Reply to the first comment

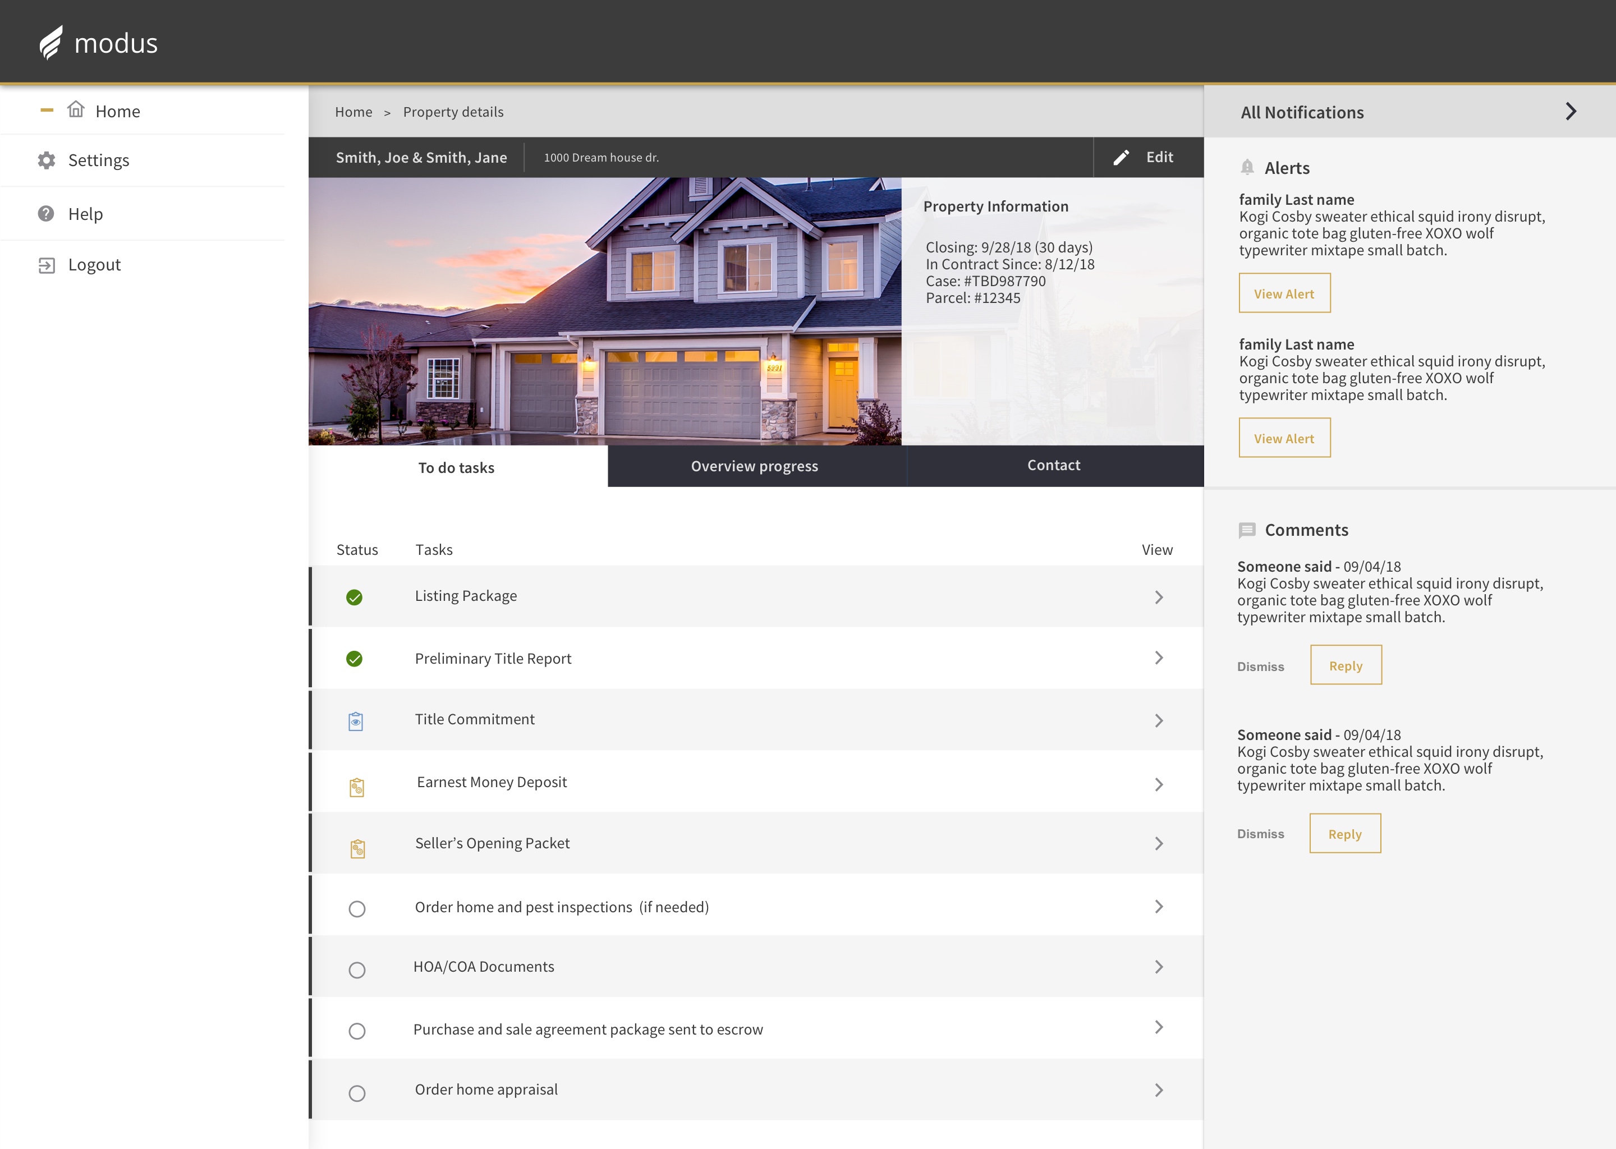click(1346, 665)
